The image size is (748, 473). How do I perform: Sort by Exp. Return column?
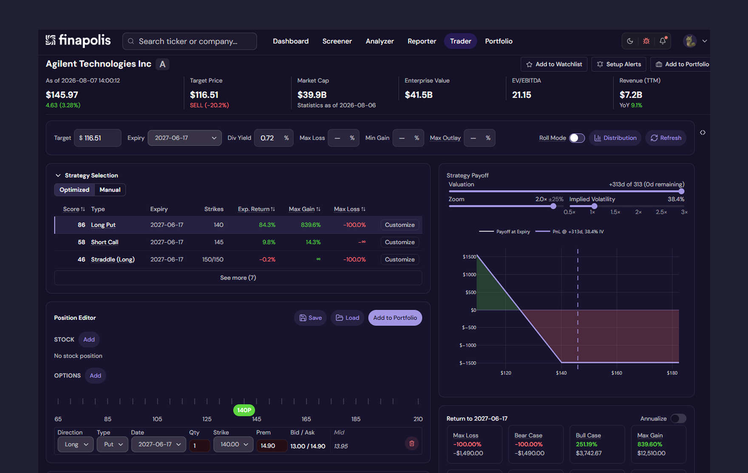pyautogui.click(x=256, y=209)
